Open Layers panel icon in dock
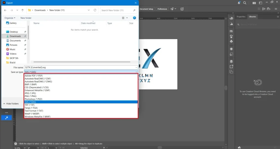The height and width of the screenshot is (149, 280). [231, 62]
